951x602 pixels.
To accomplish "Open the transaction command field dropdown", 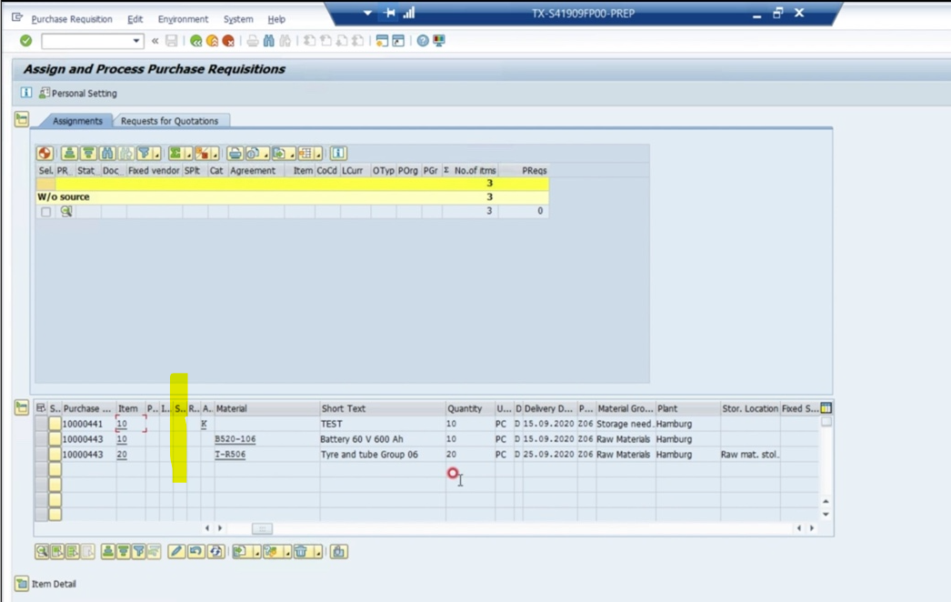I will [136, 41].
